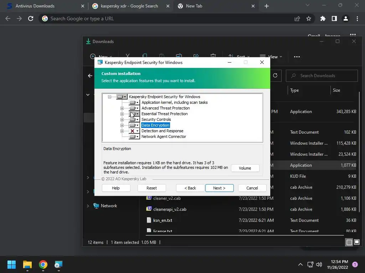The height and width of the screenshot is (273, 365).
Task: Expand Data Encryption subfeatures
Action: 122,125
